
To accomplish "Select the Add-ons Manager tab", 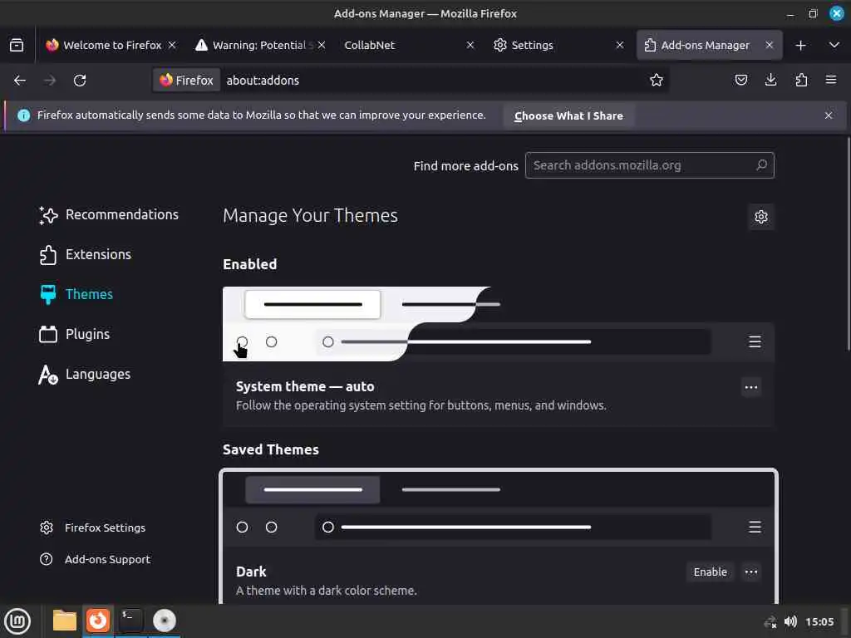I will pos(710,45).
